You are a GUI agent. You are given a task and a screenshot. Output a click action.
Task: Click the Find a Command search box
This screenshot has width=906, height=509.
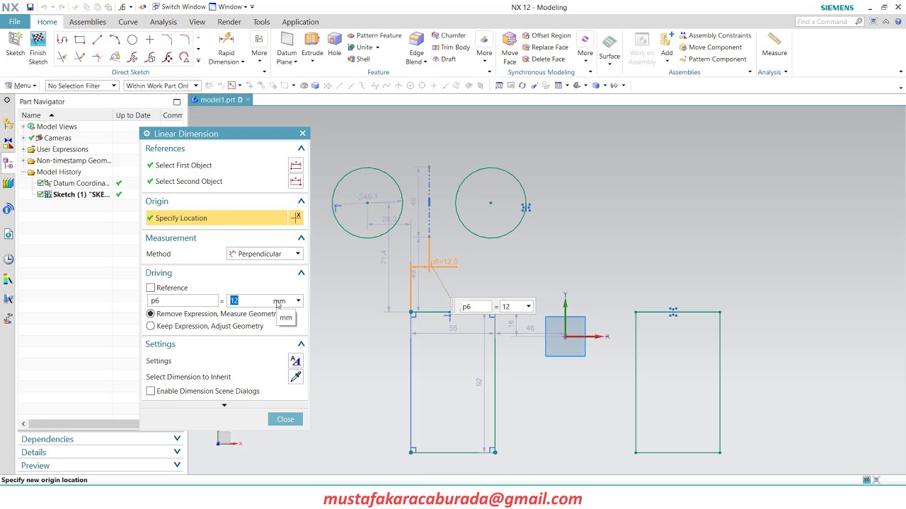click(830, 22)
